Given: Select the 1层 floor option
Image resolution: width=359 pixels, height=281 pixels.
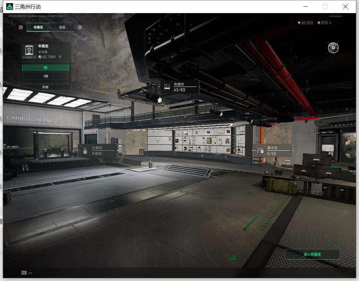Looking at the screenshot, I should [x=45, y=68].
